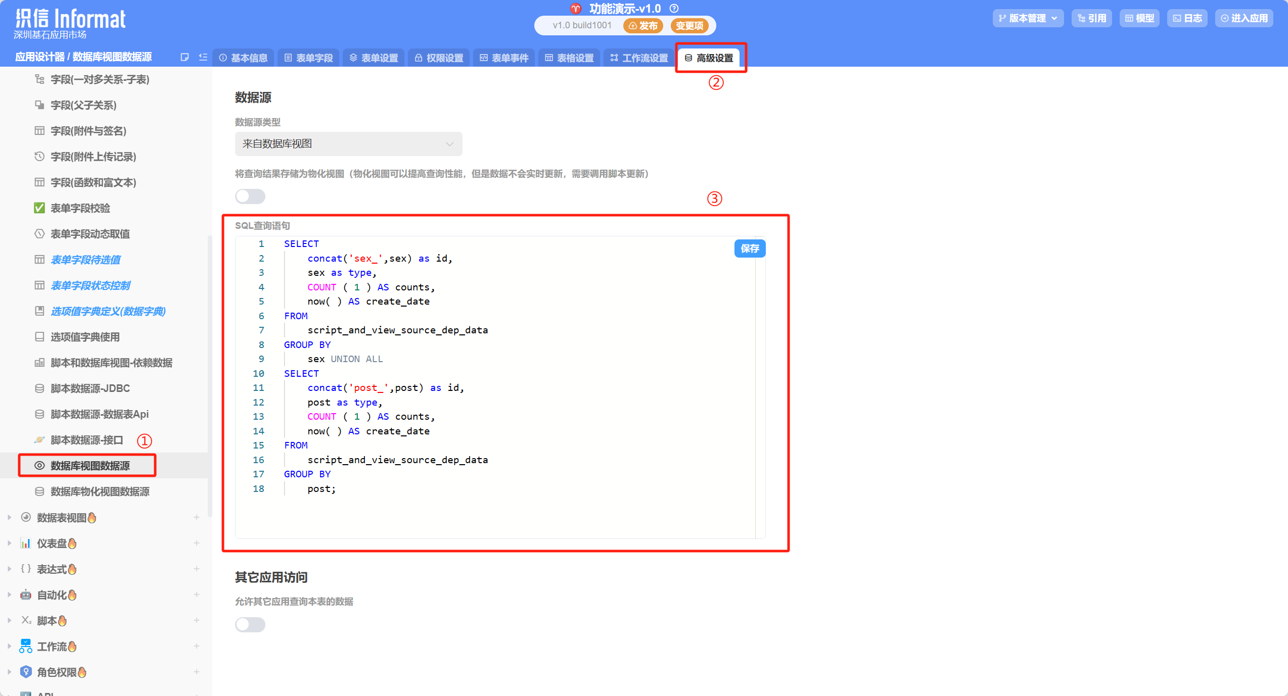Click the plus icon on 自动化 row

click(x=197, y=594)
